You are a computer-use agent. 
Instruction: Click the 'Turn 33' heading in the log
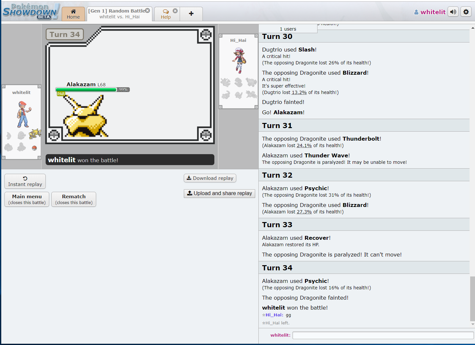coord(277,225)
